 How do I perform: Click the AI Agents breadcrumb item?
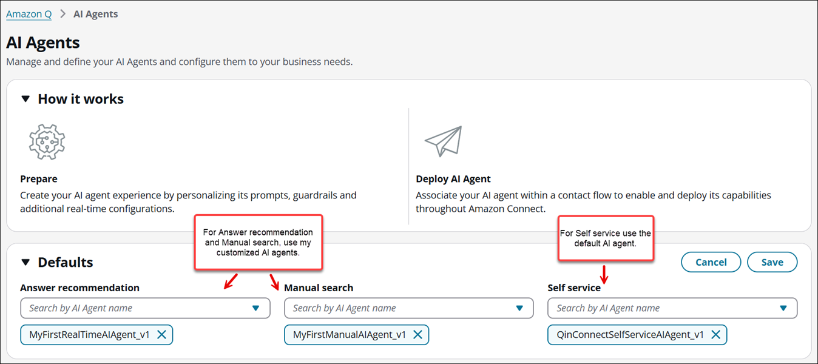pyautogui.click(x=96, y=14)
